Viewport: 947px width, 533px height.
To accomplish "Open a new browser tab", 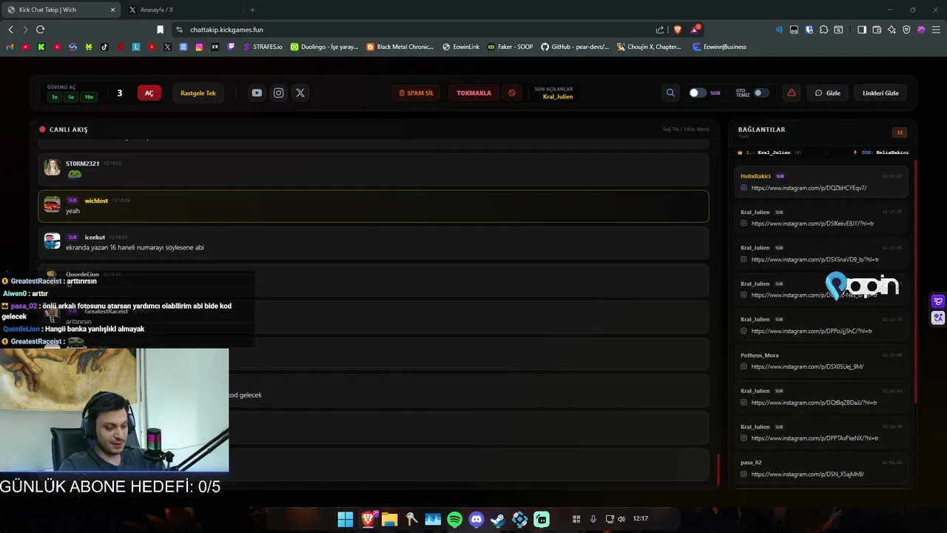I will tap(252, 10).
